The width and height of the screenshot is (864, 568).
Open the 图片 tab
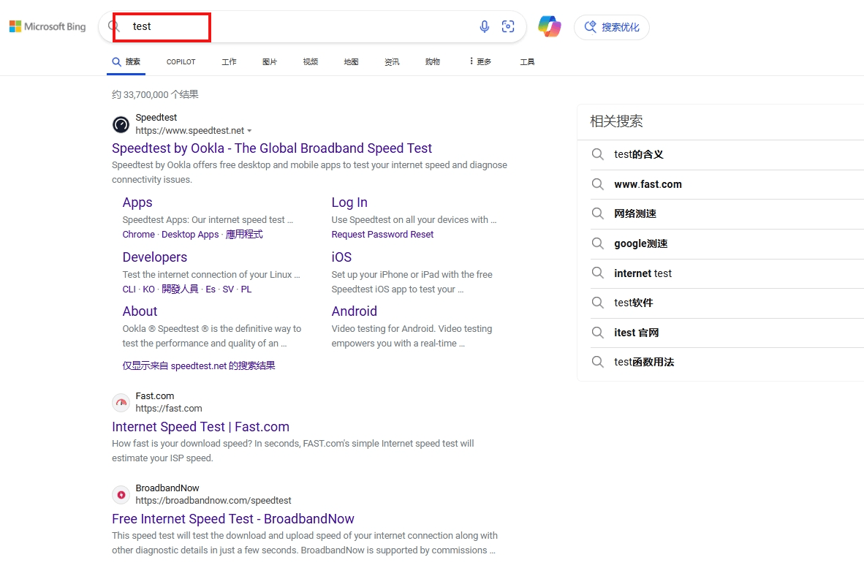(x=270, y=61)
